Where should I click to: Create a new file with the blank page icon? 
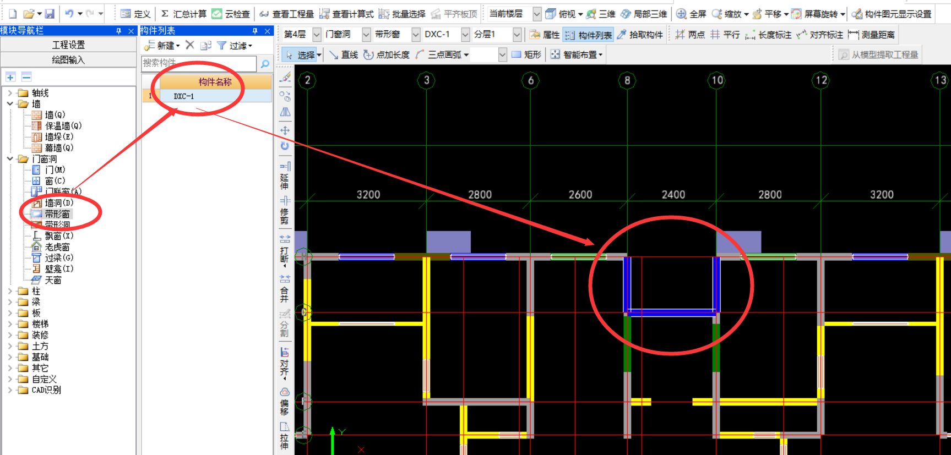click(x=12, y=14)
